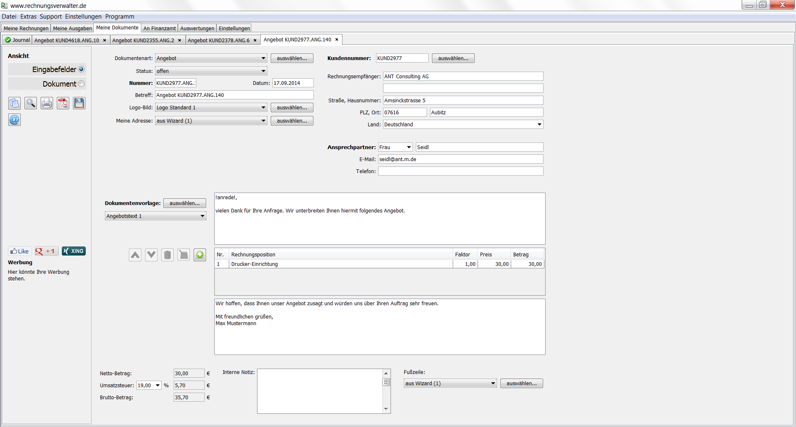Open the Extras menu
796x427 pixels.
point(28,17)
